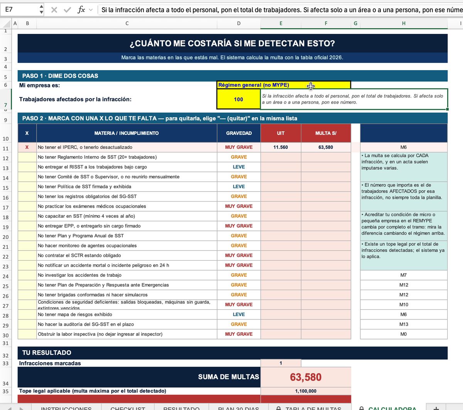Open the Insert Function fx button

(x=81, y=10)
